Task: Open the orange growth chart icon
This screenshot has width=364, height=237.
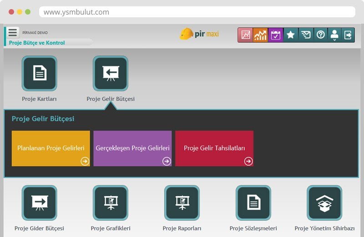Action: 261,35
